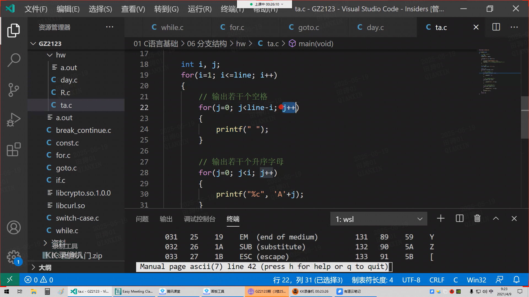Open the Search view in activity bar
The height and width of the screenshot is (297, 529).
[14, 60]
